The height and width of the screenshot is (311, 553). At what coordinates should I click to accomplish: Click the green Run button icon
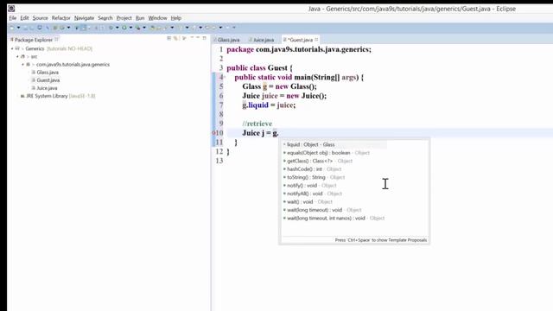click(124, 28)
